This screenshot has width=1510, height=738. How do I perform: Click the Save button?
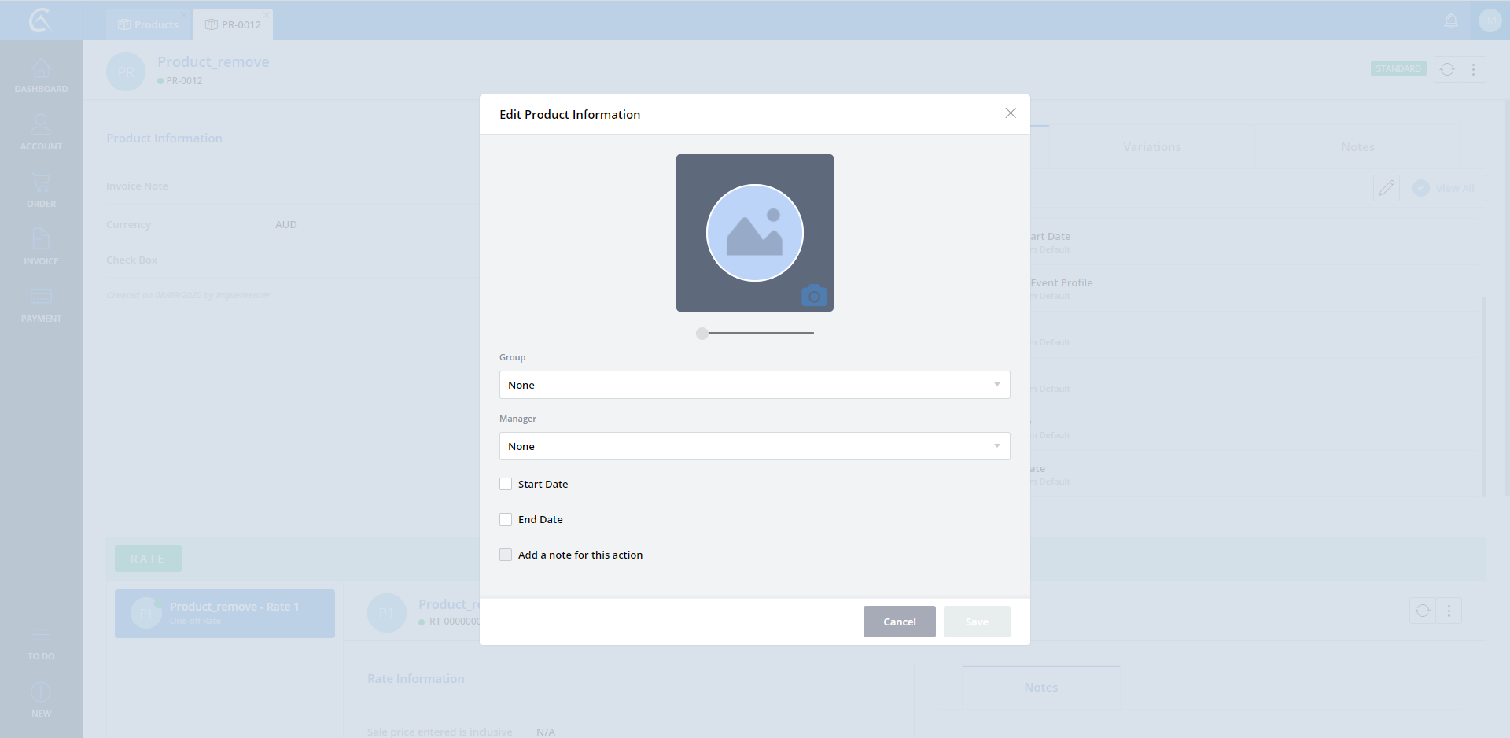[x=977, y=622]
